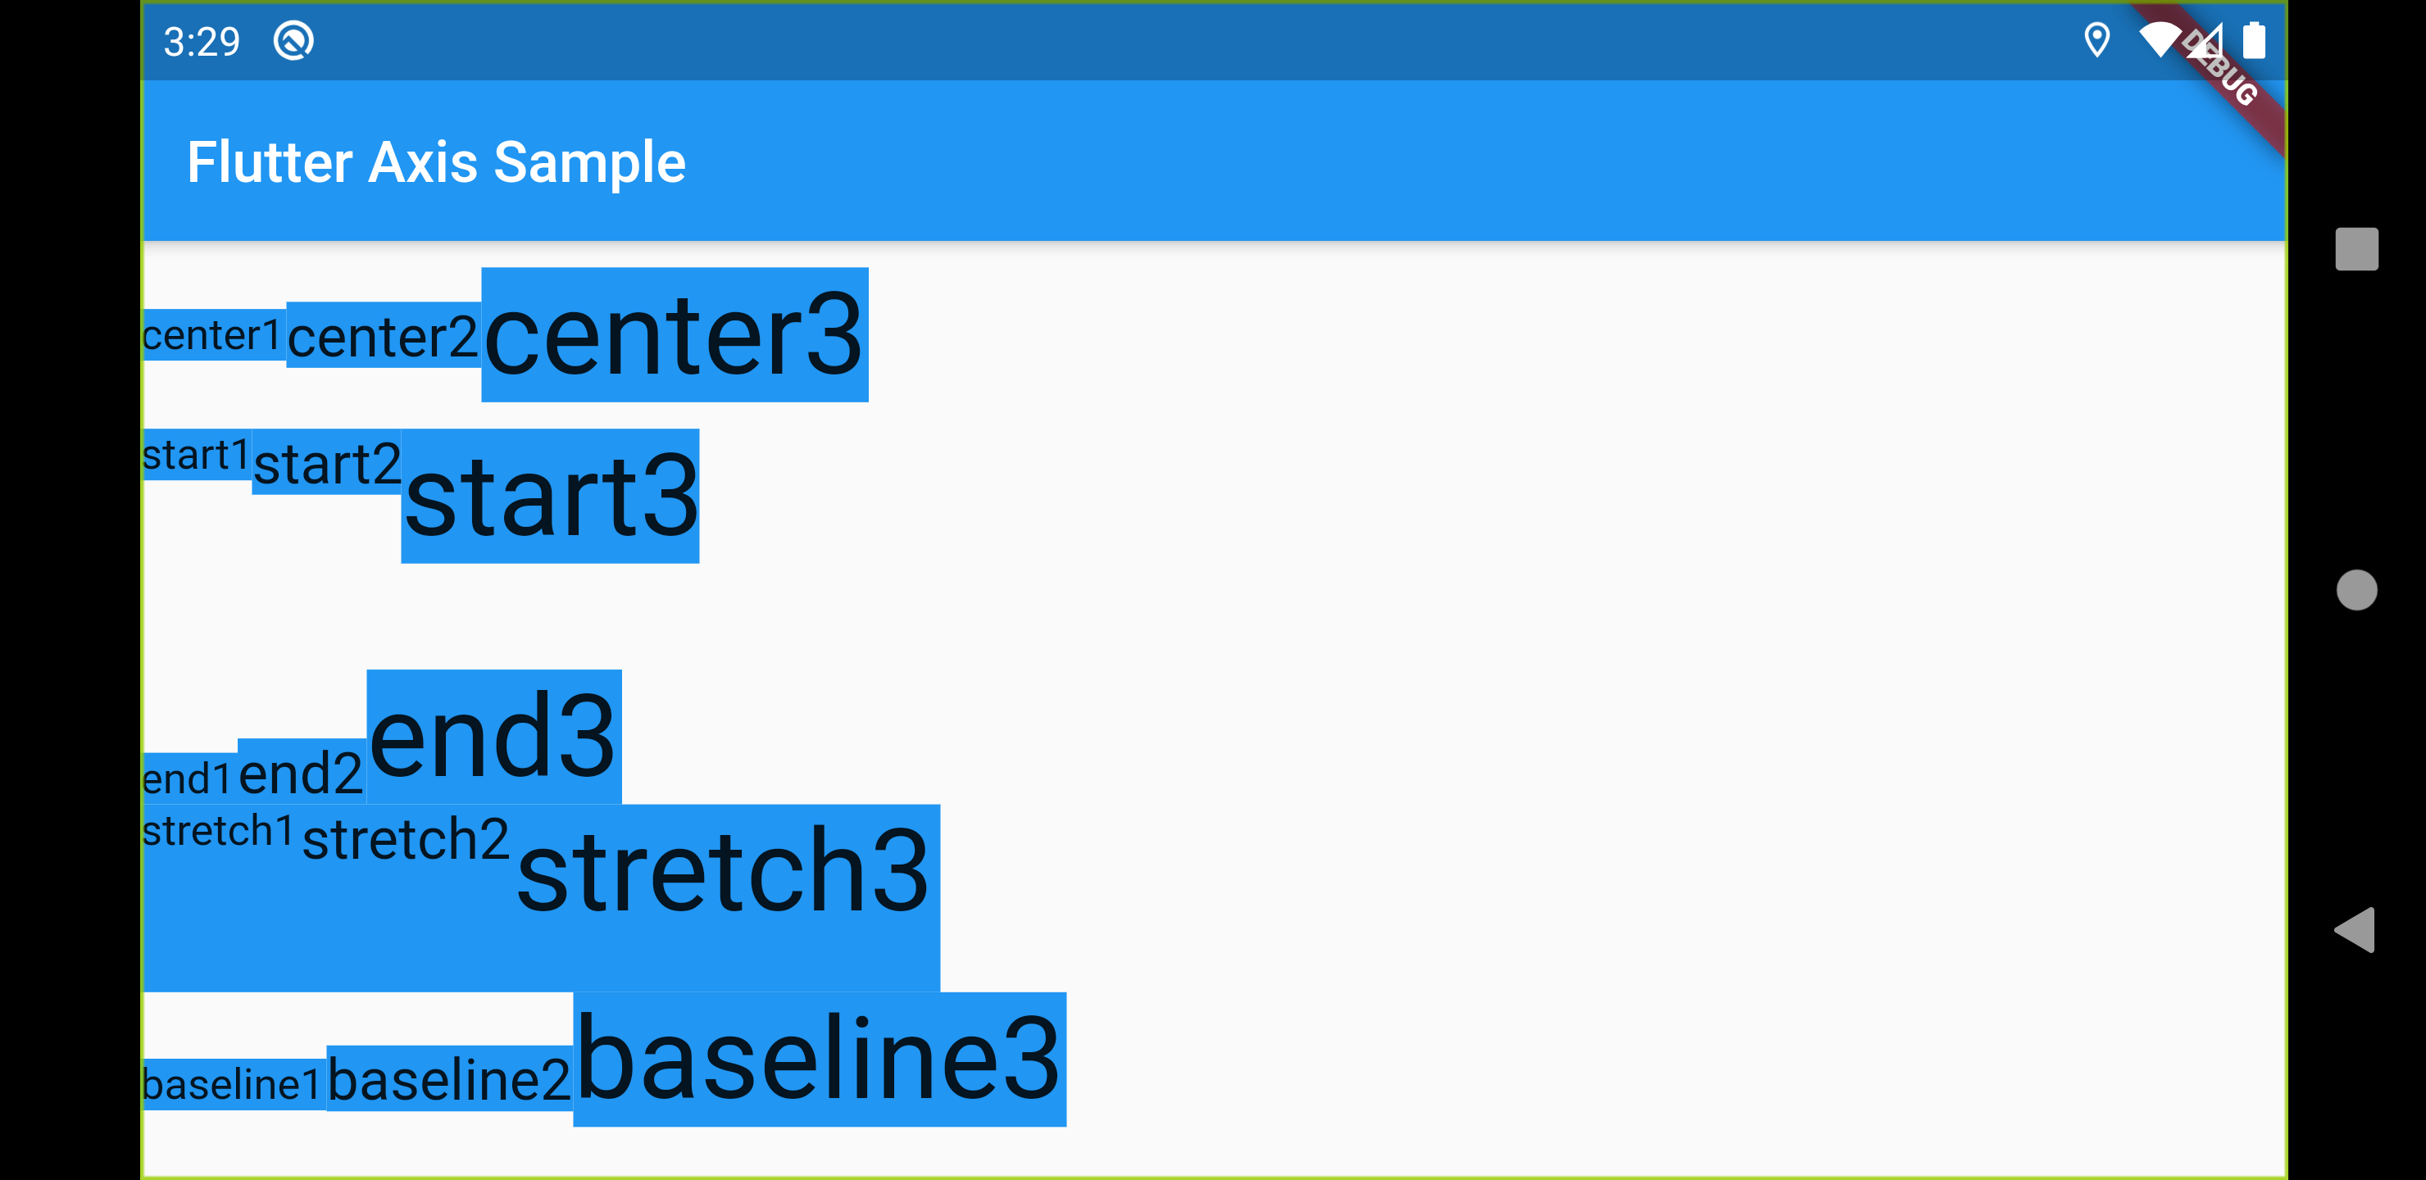Tap the center1 text box
The width and height of the screenshot is (2426, 1180).
tap(213, 335)
